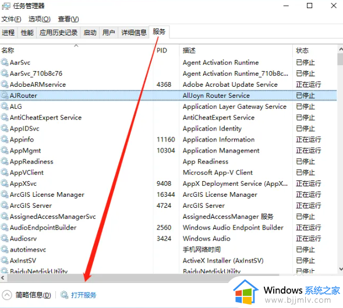Switch to the 详细信息 tab
Image resolution: width=343 pixels, height=308 pixels.
point(134,33)
